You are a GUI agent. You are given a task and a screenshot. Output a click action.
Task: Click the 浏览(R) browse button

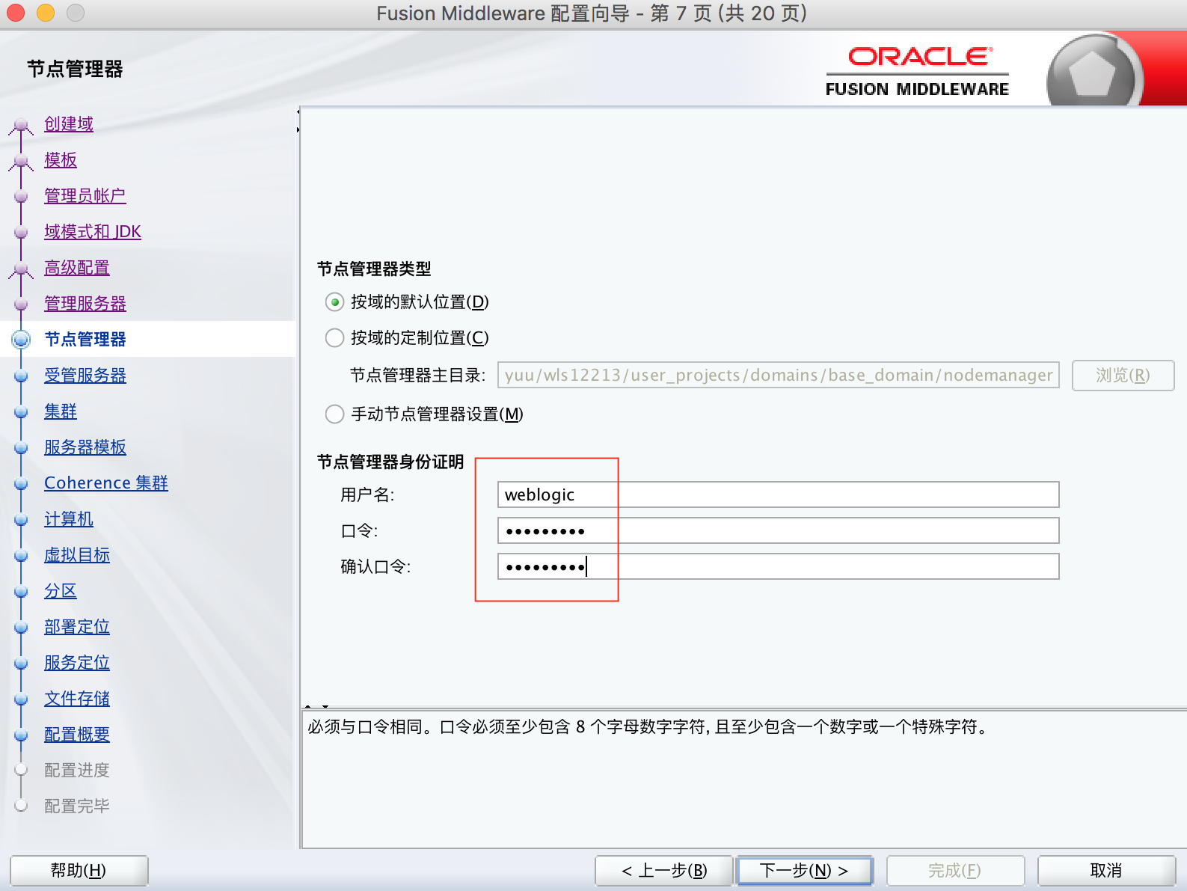pyautogui.click(x=1123, y=375)
